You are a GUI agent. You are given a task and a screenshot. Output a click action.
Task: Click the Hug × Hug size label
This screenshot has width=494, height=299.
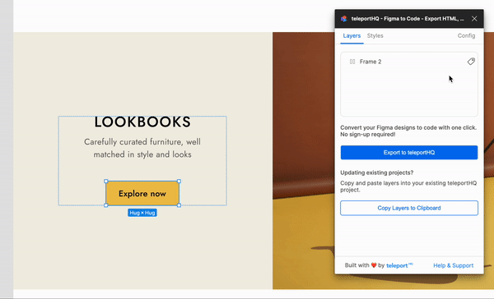(142, 213)
